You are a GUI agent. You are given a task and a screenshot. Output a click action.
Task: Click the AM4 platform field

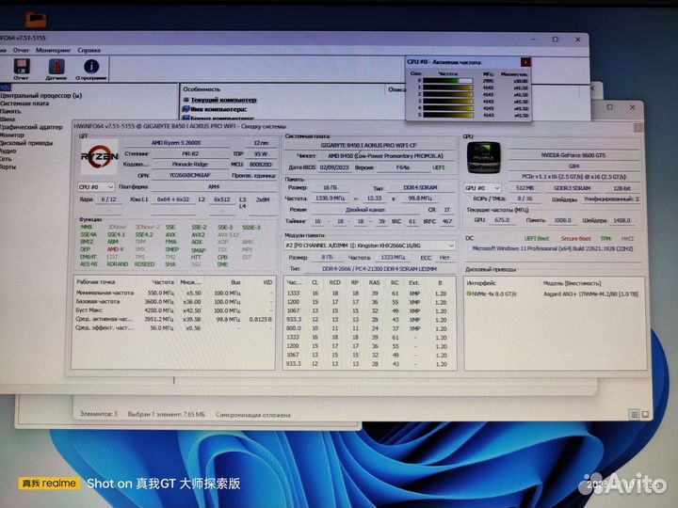tap(214, 186)
